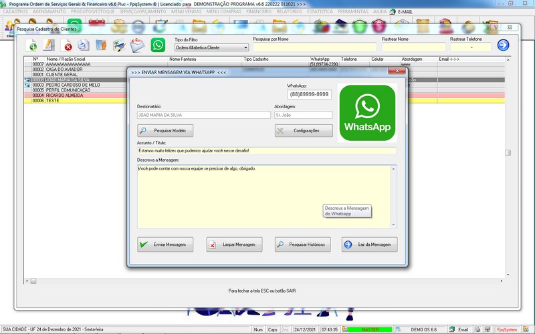The image size is (535, 334).
Task: Click the Sair da Mensagem button
Action: pos(370,244)
